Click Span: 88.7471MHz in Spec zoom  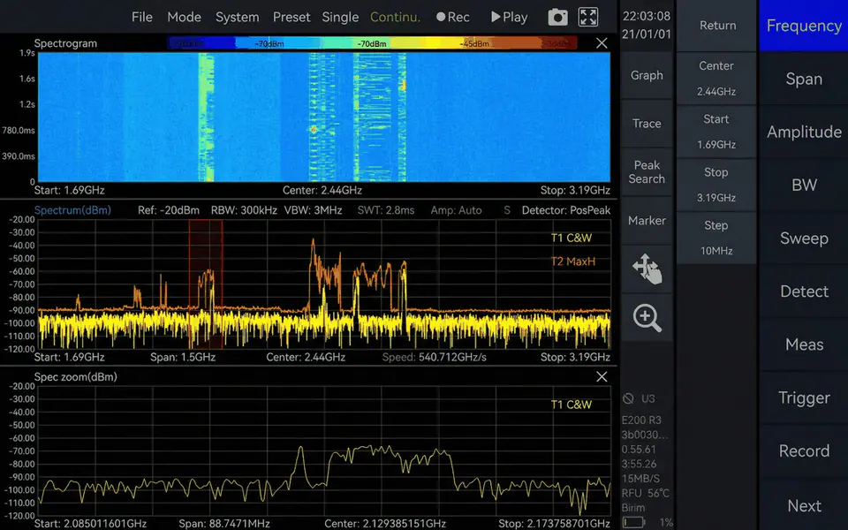point(223,524)
